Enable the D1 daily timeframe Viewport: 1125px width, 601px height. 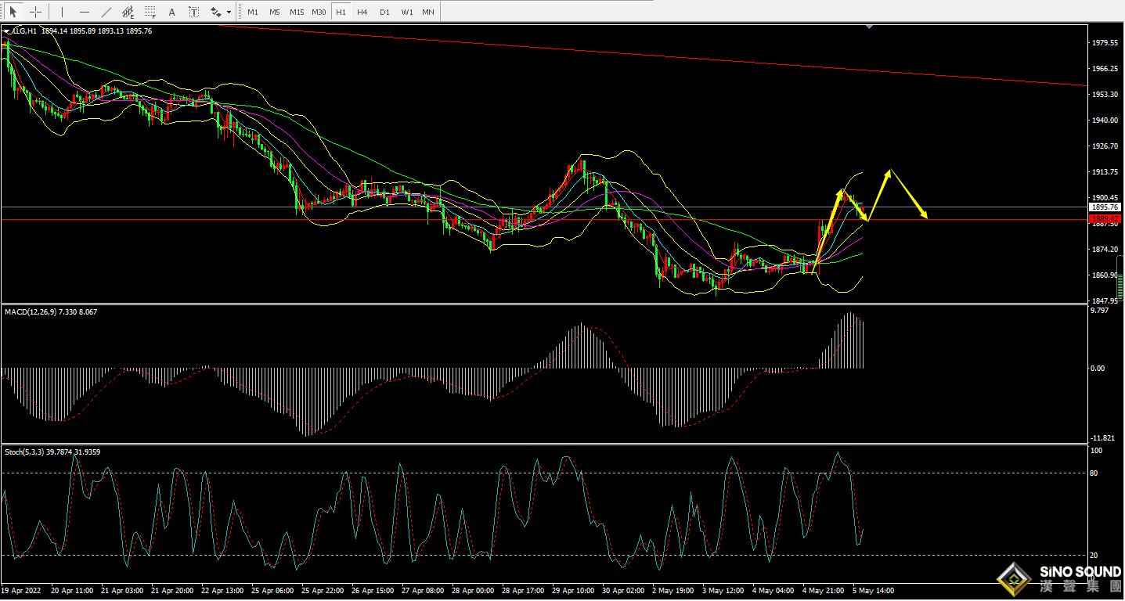[x=384, y=12]
